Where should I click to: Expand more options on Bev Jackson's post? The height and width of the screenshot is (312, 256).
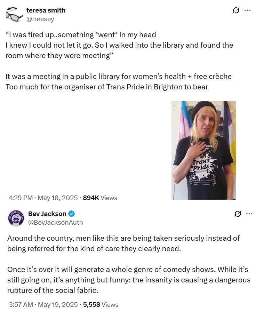[x=249, y=214]
